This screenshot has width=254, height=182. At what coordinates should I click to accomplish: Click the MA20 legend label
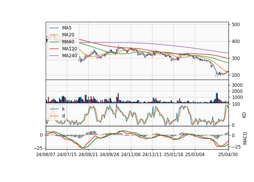[x=68, y=35]
